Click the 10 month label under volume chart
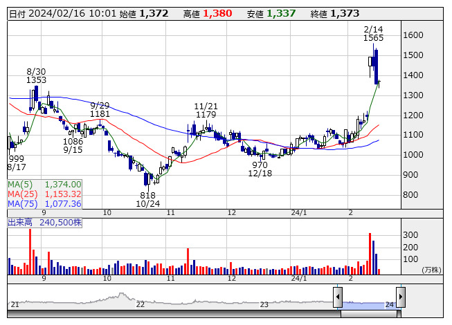Image resolution: width=452 pixels, height=325 pixels. click(x=107, y=279)
